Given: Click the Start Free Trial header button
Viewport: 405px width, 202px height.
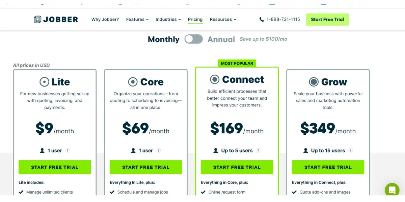Looking at the screenshot, I should pyautogui.click(x=327, y=20).
